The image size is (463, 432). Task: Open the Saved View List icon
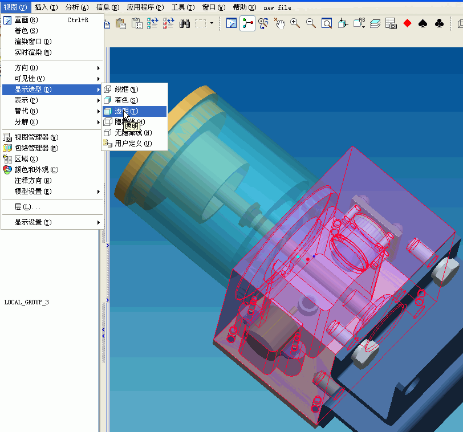359,23
